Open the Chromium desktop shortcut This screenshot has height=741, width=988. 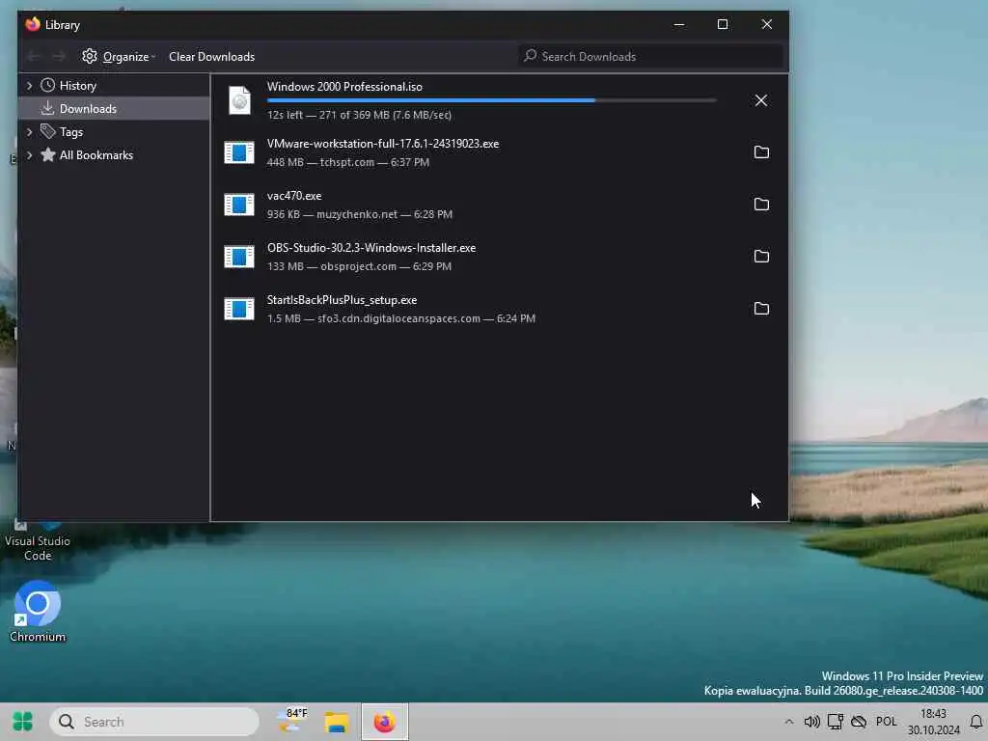point(38,611)
